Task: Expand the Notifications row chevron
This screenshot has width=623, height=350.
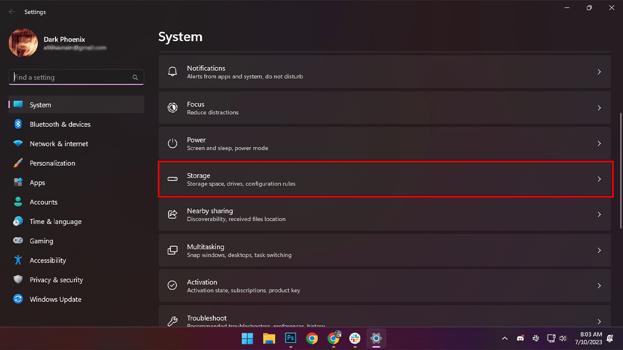Action: 599,72
